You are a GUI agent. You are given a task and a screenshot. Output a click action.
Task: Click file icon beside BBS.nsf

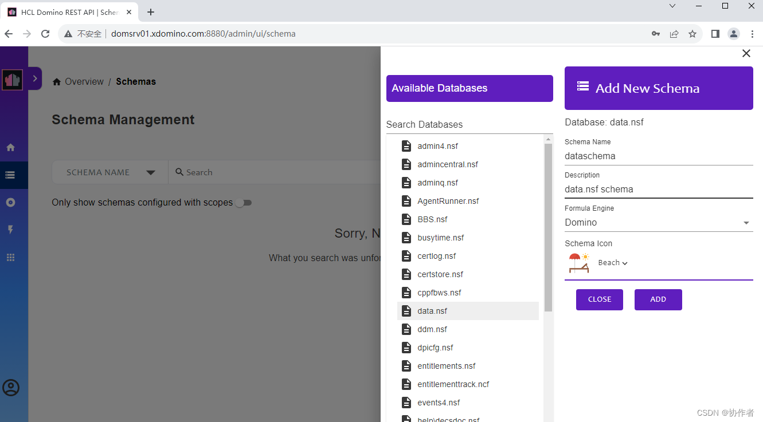pos(406,219)
